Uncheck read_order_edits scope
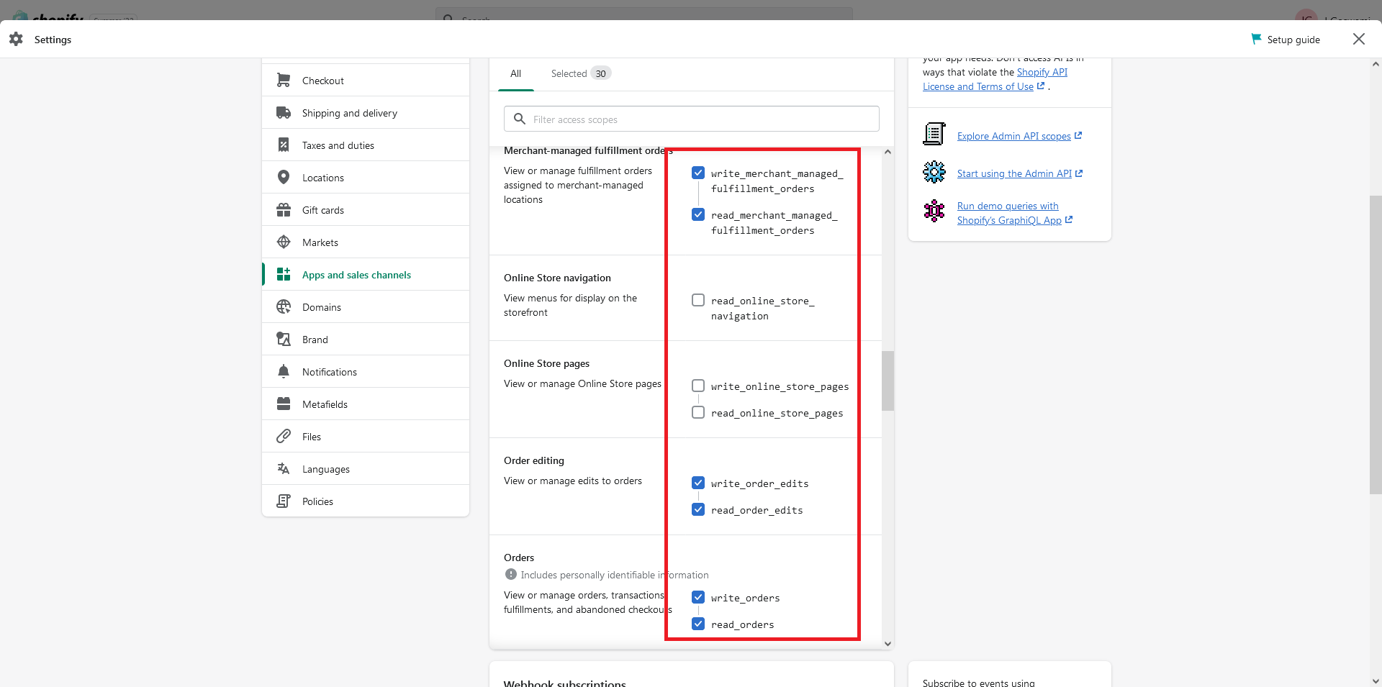The height and width of the screenshot is (687, 1382). click(698, 509)
